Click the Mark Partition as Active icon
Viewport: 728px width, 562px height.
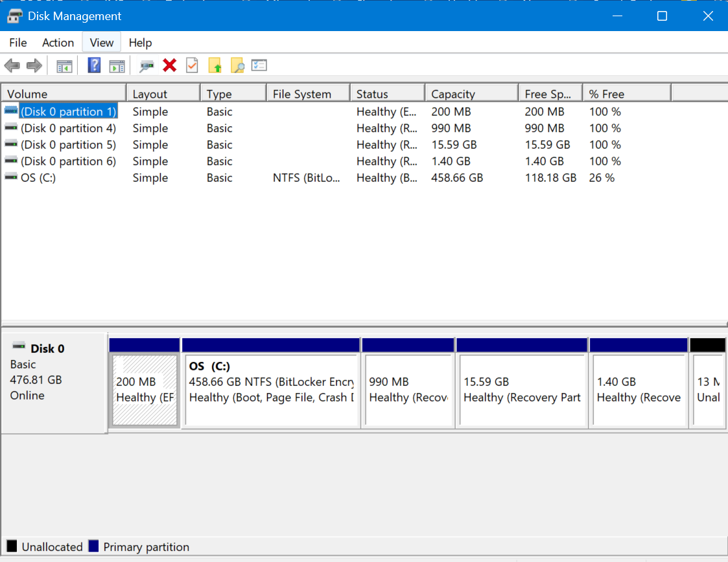tap(192, 65)
